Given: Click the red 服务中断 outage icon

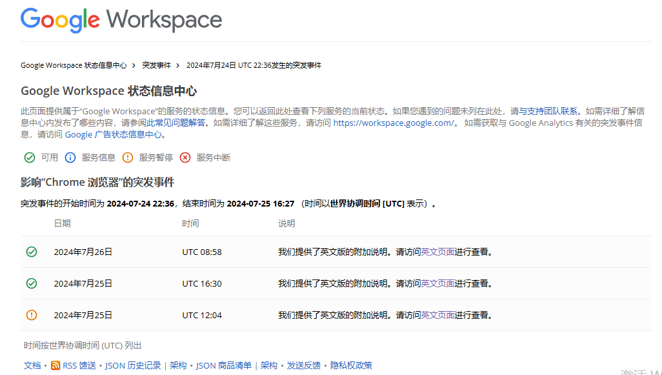Looking at the screenshot, I should [185, 157].
